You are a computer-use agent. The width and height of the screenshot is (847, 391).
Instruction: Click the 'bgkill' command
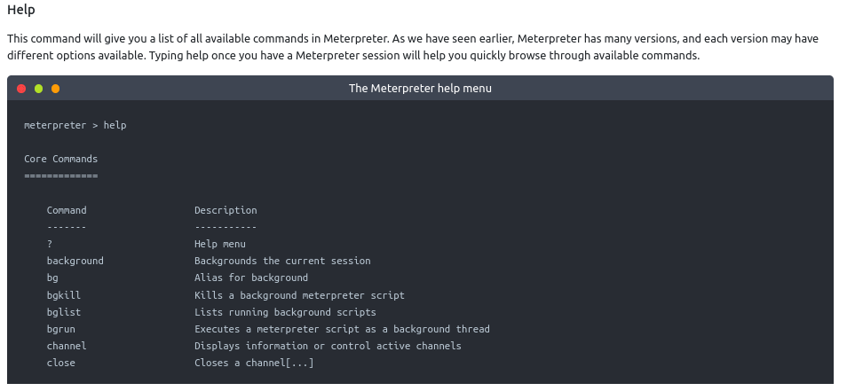point(64,295)
